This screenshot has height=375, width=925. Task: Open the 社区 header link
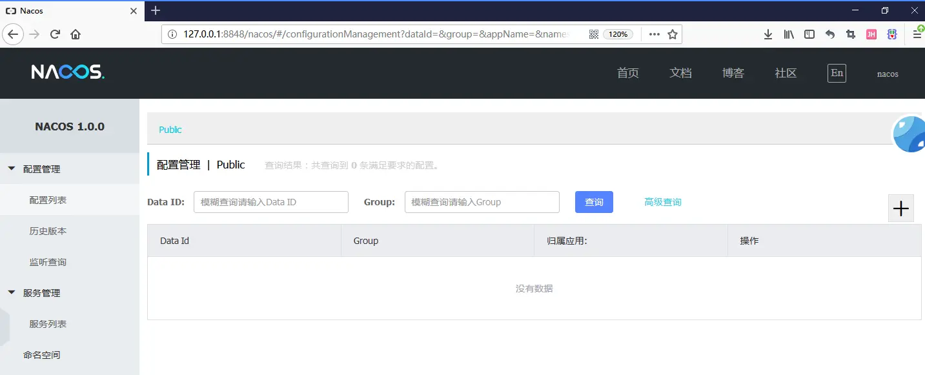click(786, 73)
